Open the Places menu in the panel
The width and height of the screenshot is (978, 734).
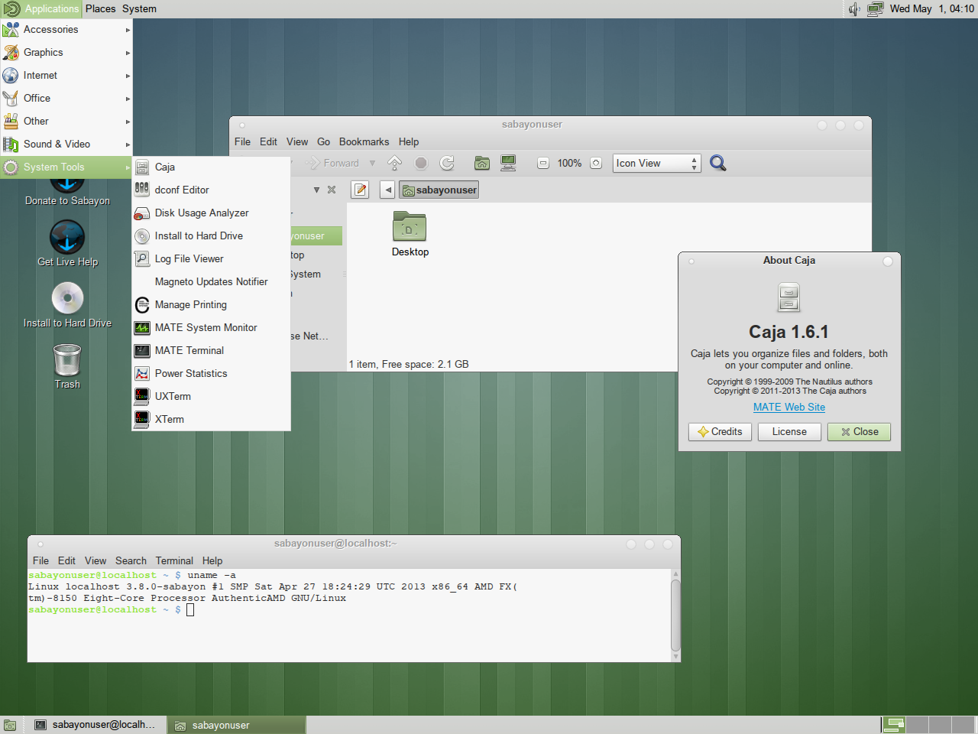pyautogui.click(x=100, y=8)
